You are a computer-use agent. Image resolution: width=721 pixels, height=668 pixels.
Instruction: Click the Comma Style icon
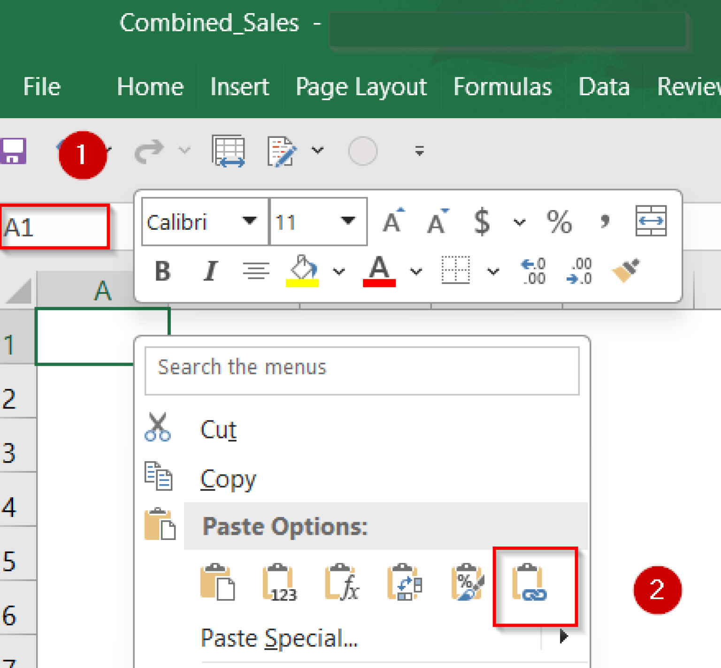pos(605,222)
